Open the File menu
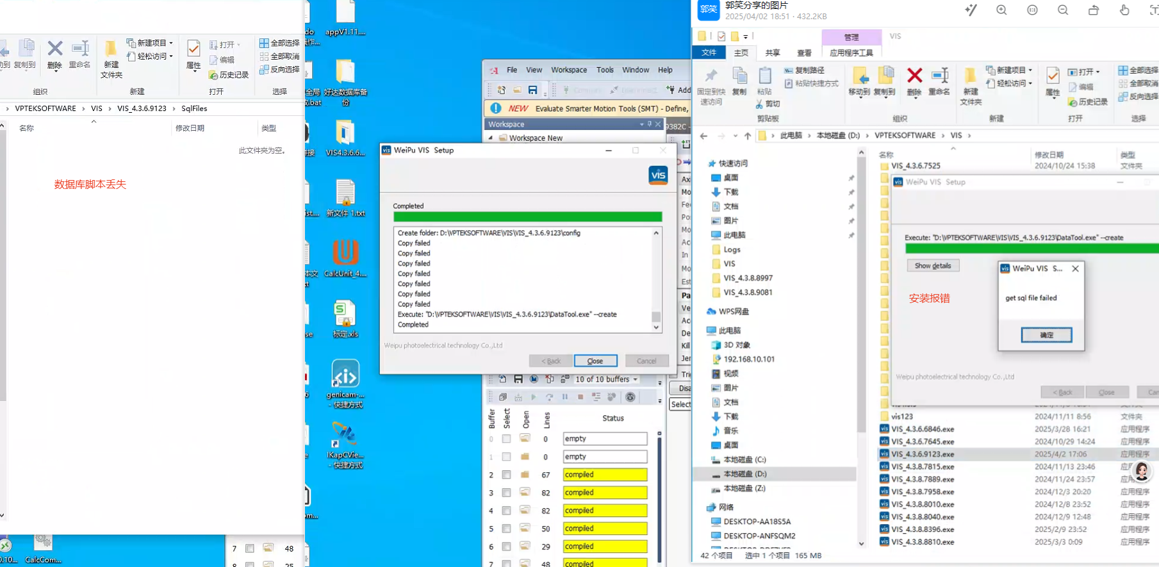 coord(512,70)
